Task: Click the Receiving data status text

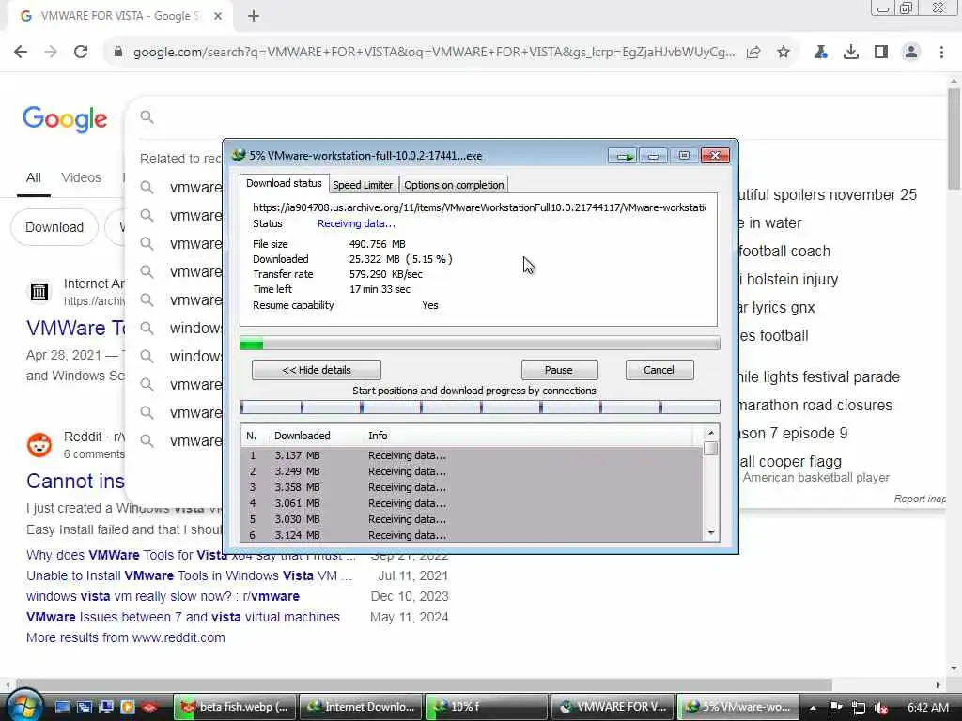Action: tap(356, 223)
